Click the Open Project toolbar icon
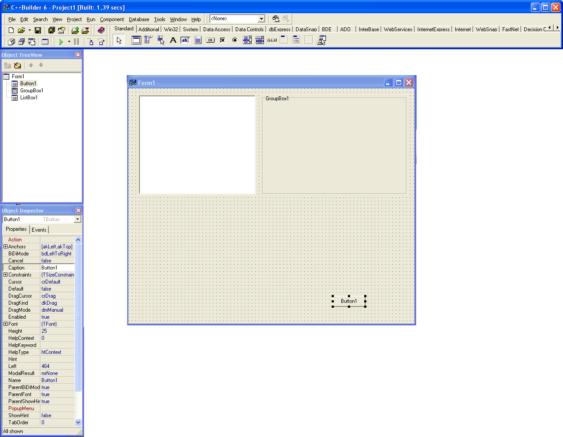The width and height of the screenshot is (563, 437). click(x=62, y=30)
